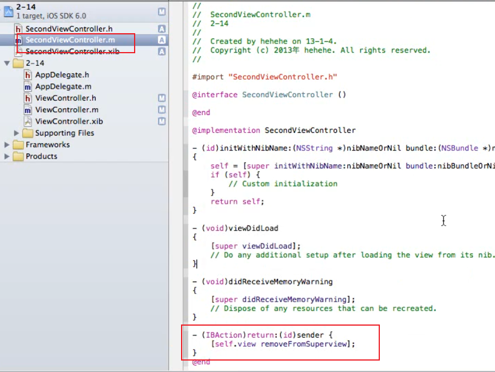Viewport: 495px width, 372px height.
Task: Click the 2-14 Xcode project blueprint icon
Action: [9, 11]
